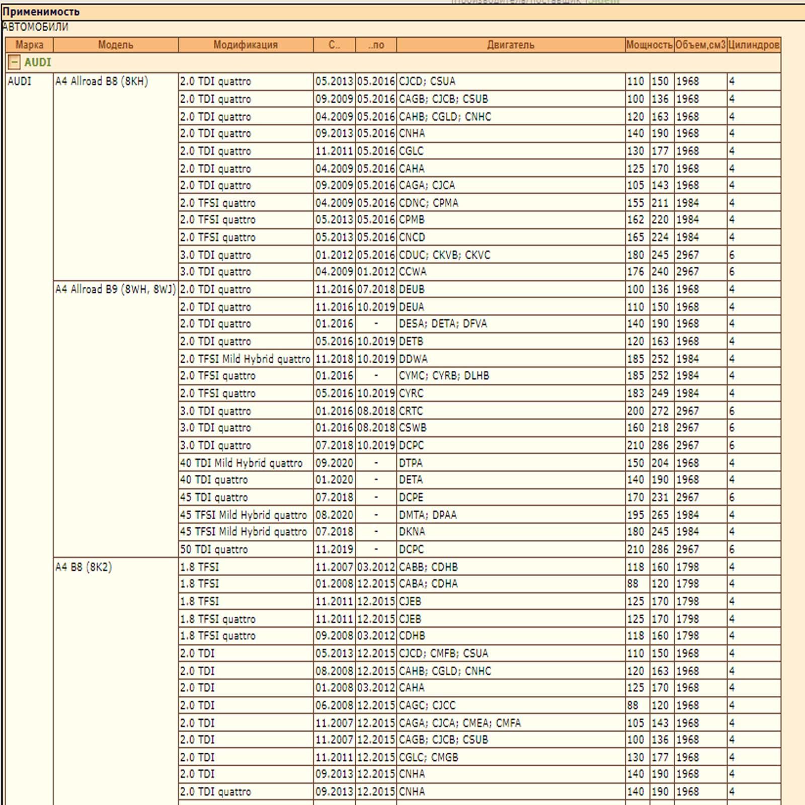This screenshot has height=805, width=805.
Task: Click the A4 B8 (8K2) model cell
Action: (x=84, y=567)
